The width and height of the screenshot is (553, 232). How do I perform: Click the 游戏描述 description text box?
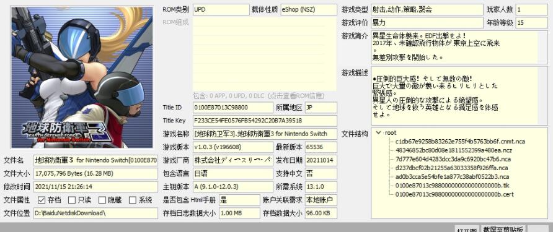tap(459, 95)
